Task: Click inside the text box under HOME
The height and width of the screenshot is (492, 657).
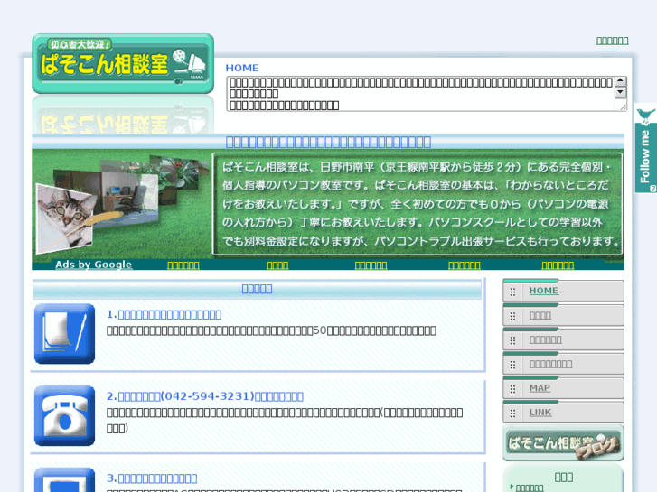Action: 427,94
